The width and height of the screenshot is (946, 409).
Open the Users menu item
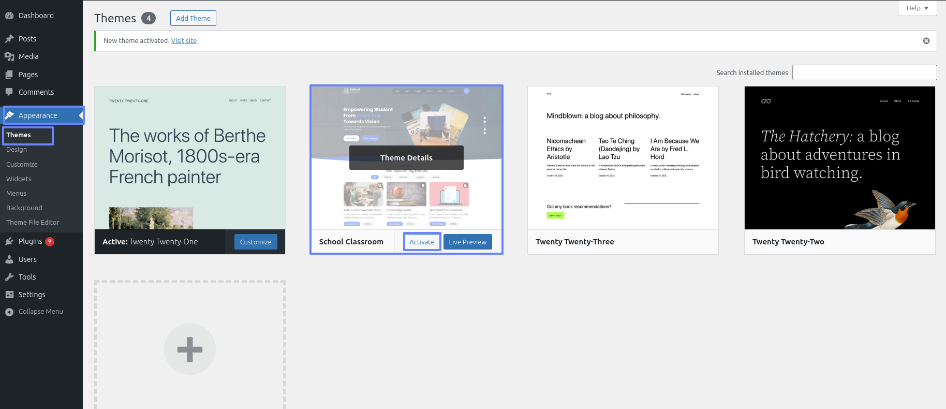pos(41,259)
